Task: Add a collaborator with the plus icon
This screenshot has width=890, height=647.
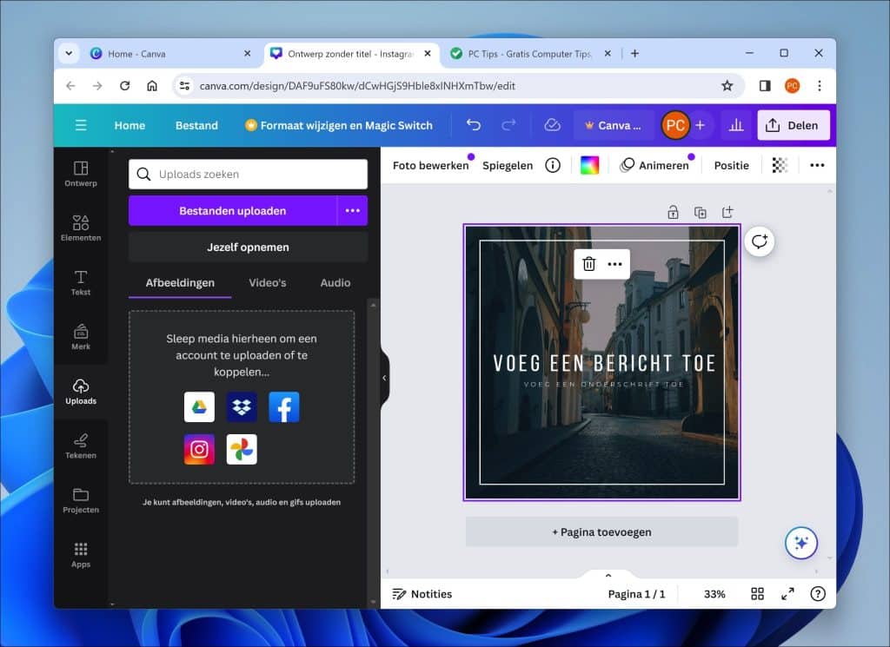Action: (700, 125)
